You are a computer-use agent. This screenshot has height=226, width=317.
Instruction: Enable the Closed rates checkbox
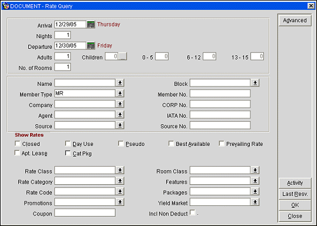(18, 144)
